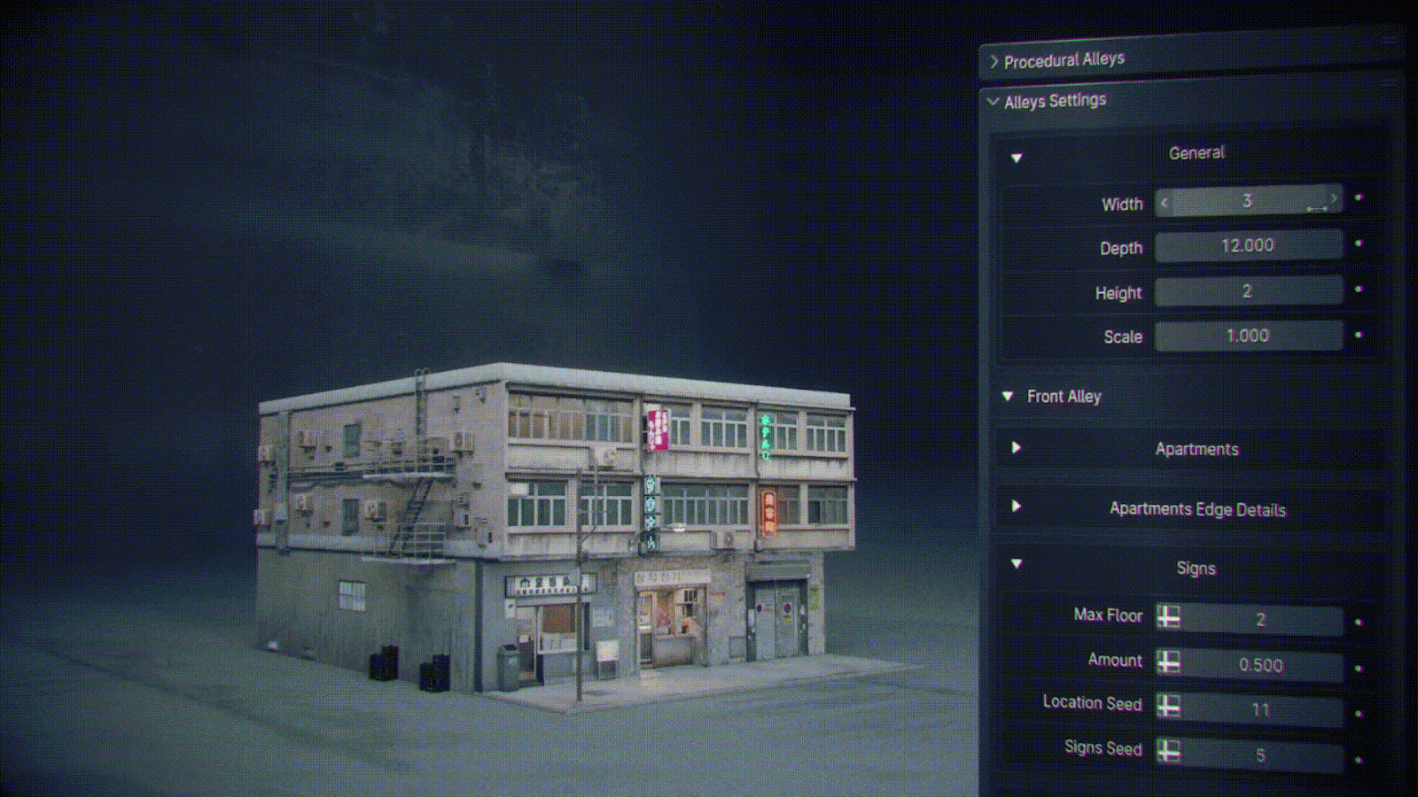The image size is (1418, 797).
Task: Click the Width label
Action: click(x=1122, y=205)
